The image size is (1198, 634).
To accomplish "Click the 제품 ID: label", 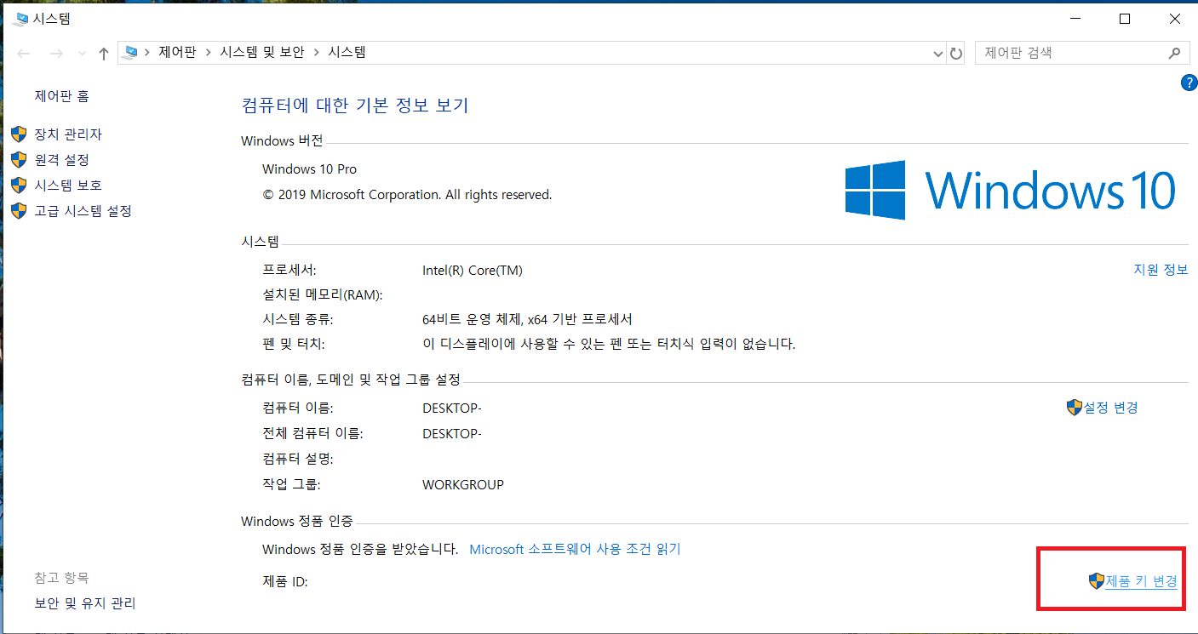I will click(x=284, y=581).
